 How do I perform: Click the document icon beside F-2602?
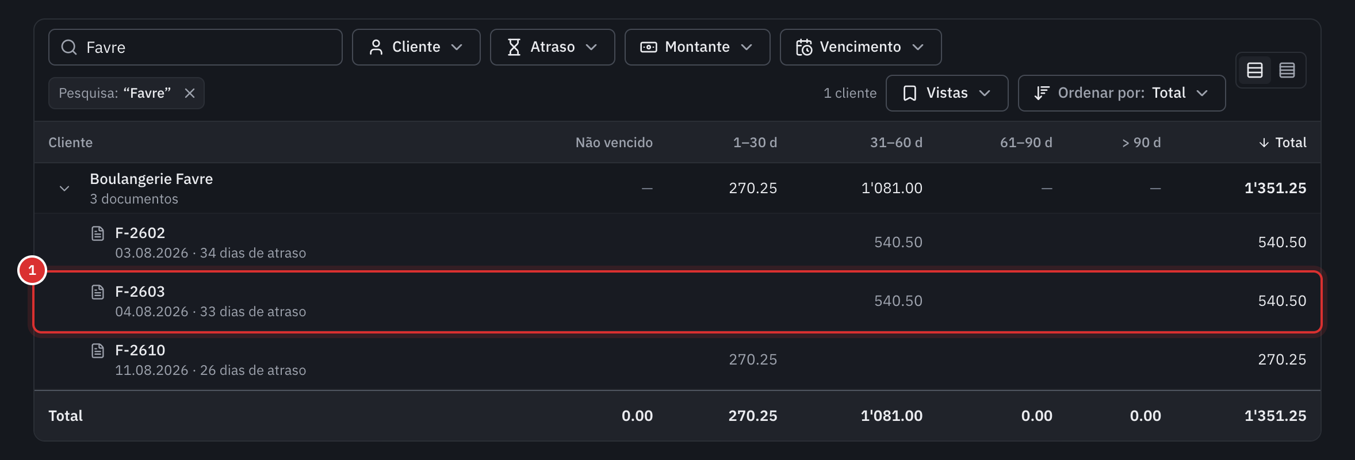click(98, 233)
